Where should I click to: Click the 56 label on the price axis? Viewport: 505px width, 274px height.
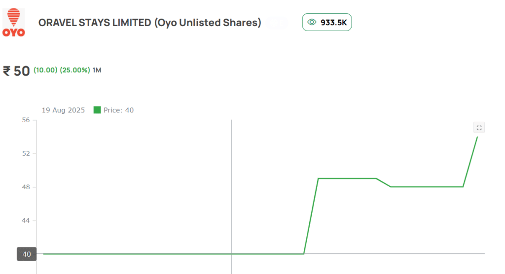(26, 120)
